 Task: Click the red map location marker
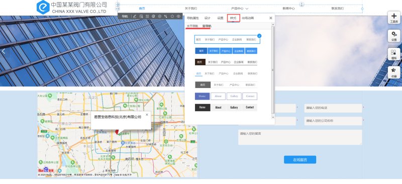click(x=117, y=132)
